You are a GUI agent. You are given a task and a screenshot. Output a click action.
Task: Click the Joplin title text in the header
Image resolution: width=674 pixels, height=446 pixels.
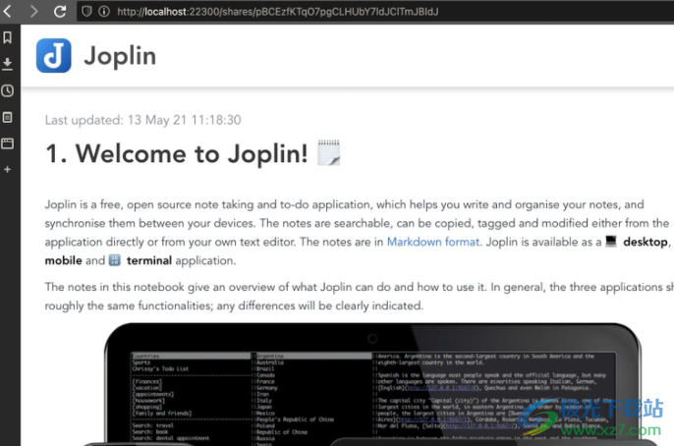click(120, 56)
